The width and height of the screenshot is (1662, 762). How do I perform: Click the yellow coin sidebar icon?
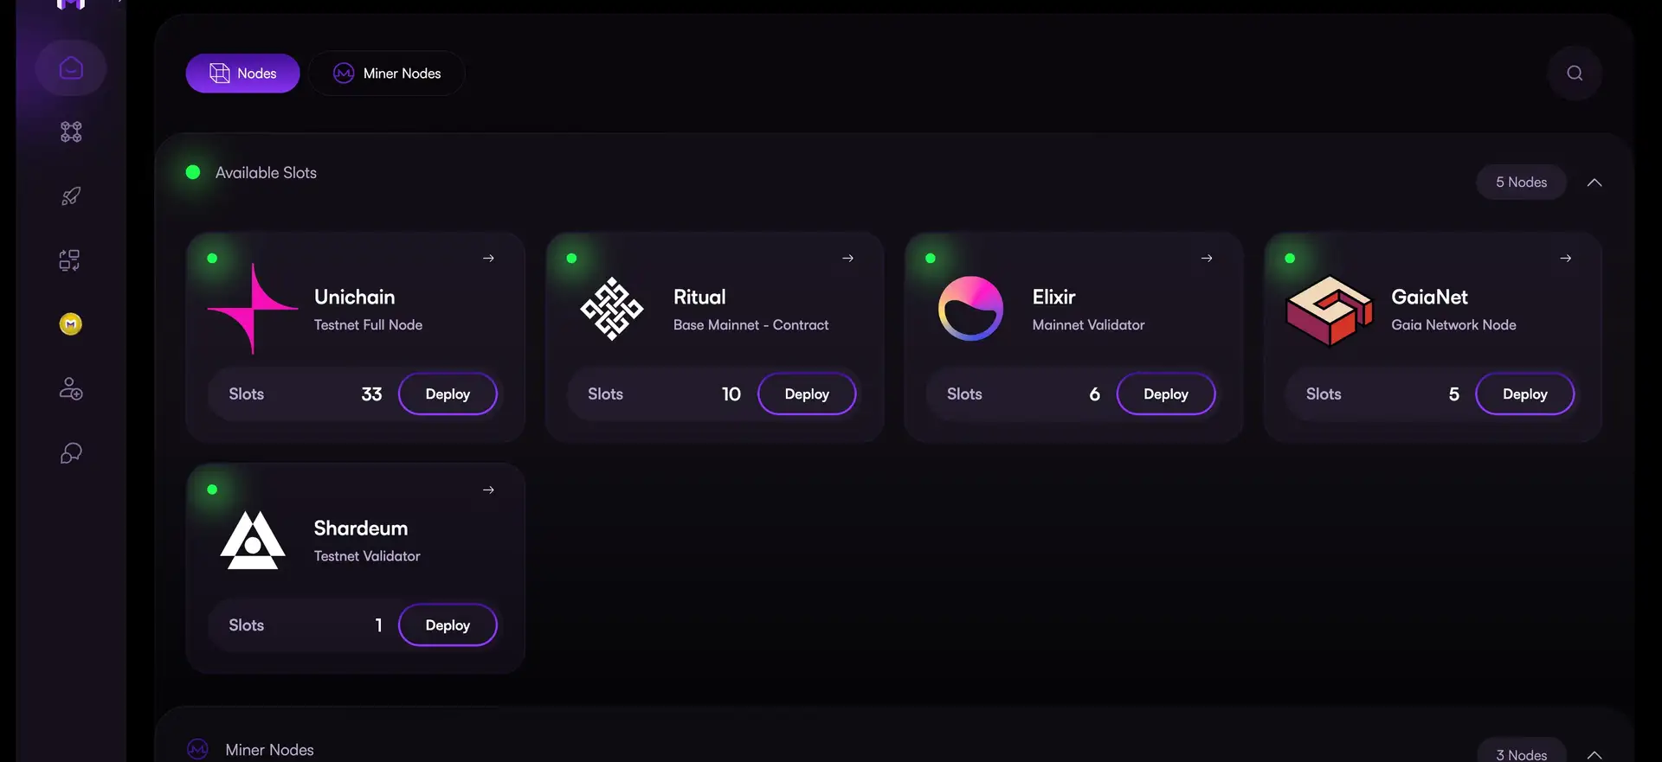point(71,324)
